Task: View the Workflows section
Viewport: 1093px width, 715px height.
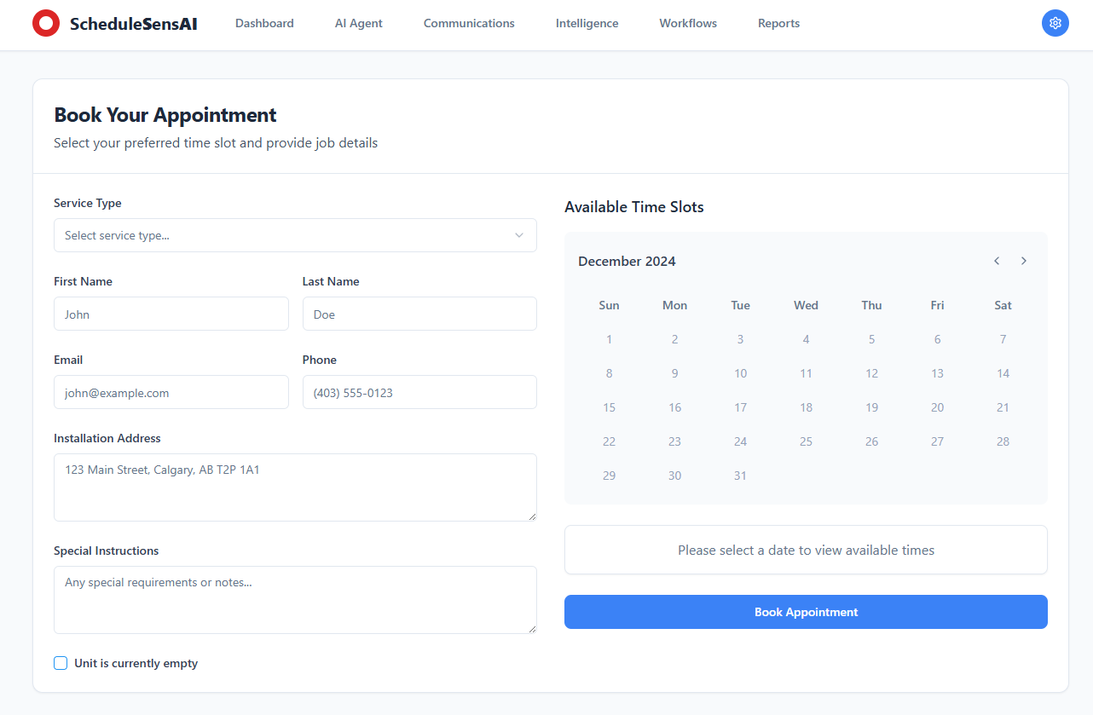Action: 687,23
